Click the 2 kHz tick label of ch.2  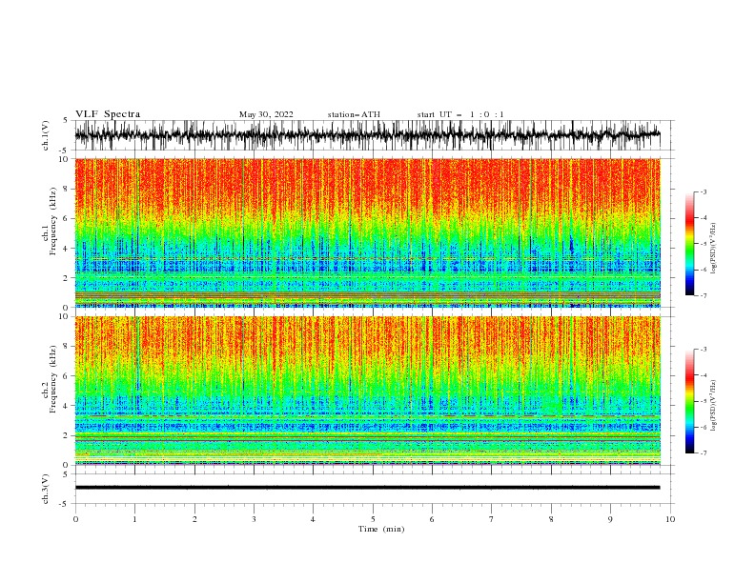point(66,435)
